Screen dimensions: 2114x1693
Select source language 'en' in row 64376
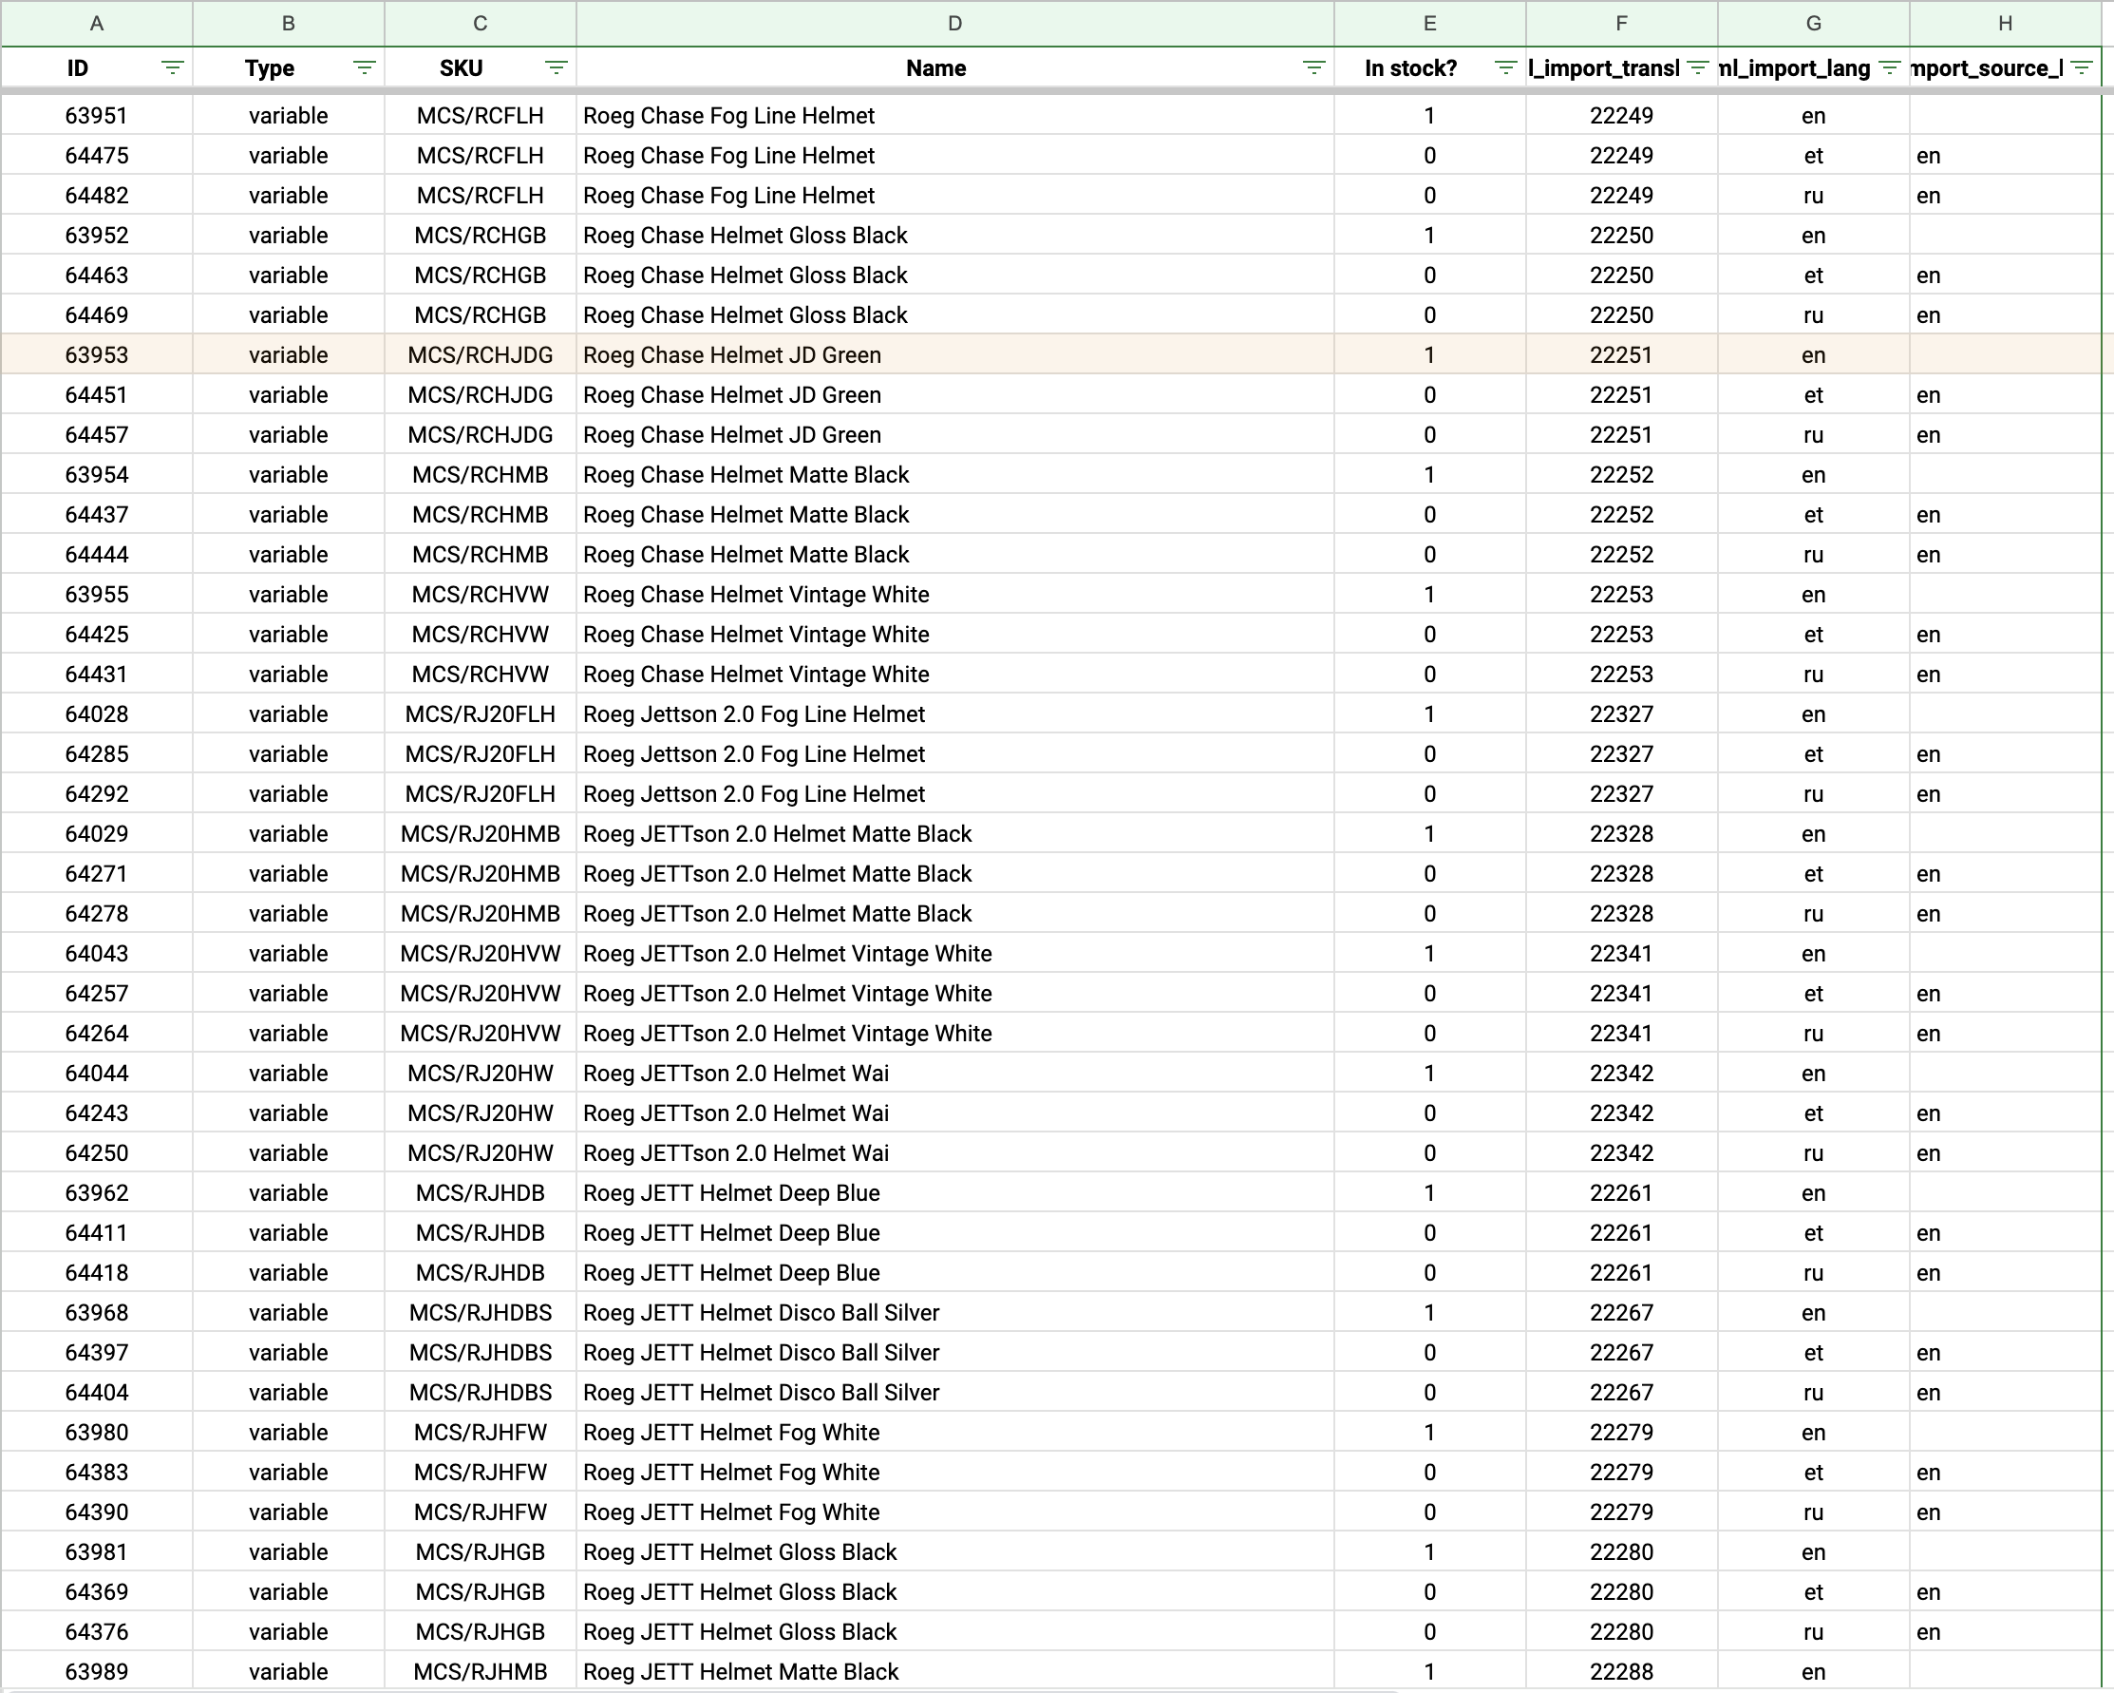2005,1632
